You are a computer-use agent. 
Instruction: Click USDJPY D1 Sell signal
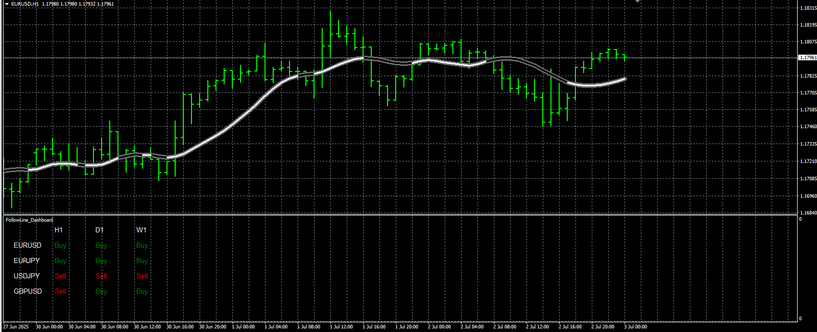[101, 276]
